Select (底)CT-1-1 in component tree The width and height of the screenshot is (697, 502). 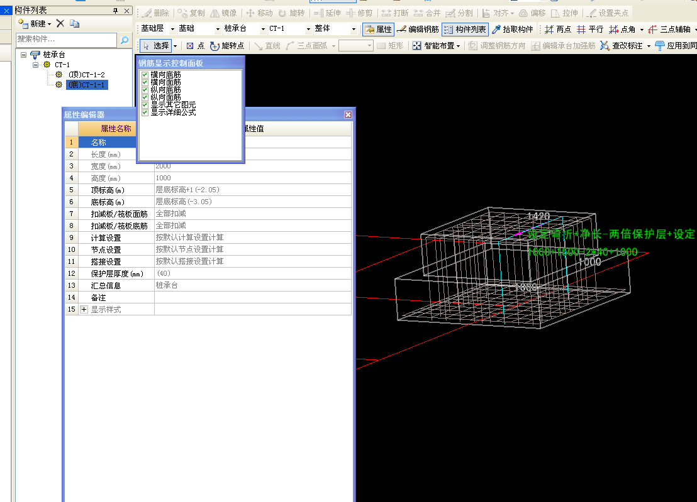(87, 85)
